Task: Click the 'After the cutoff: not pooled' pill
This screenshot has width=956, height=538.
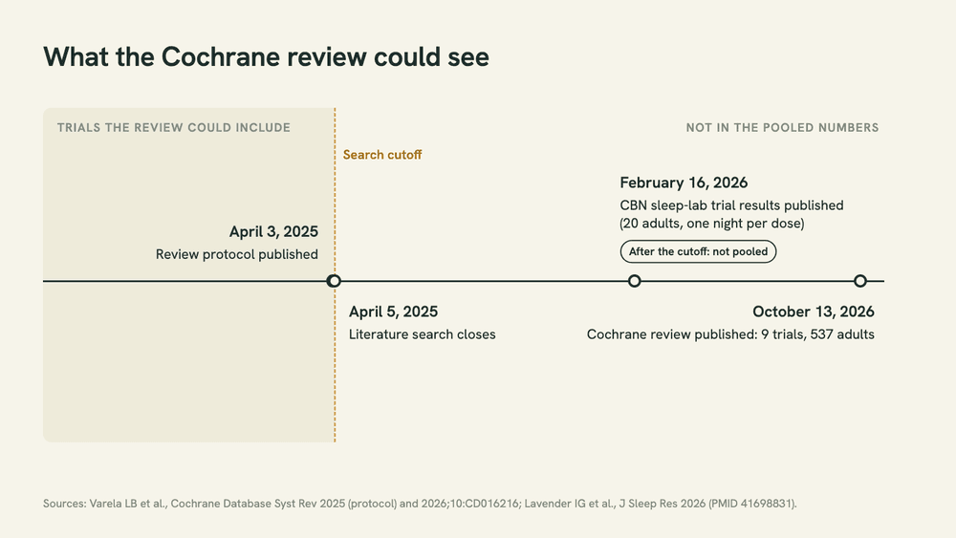Action: 698,251
